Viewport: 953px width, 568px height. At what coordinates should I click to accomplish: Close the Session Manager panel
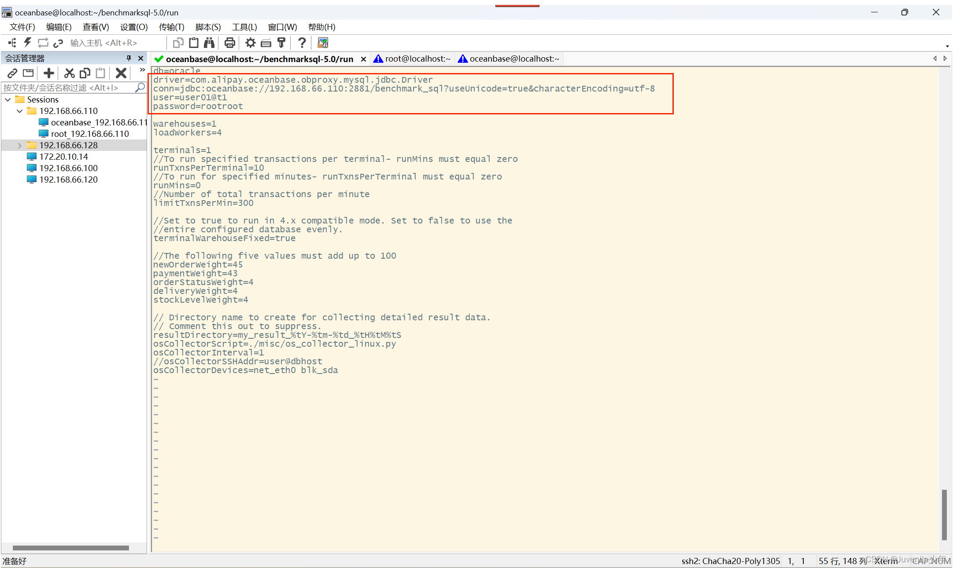(140, 58)
